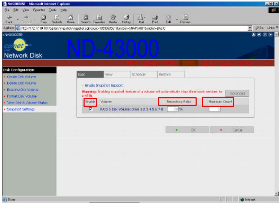Open the File menu
Viewport: 280px width, 203px height.
tap(7, 10)
